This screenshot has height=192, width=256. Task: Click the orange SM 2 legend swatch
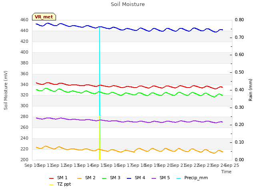[80, 178]
